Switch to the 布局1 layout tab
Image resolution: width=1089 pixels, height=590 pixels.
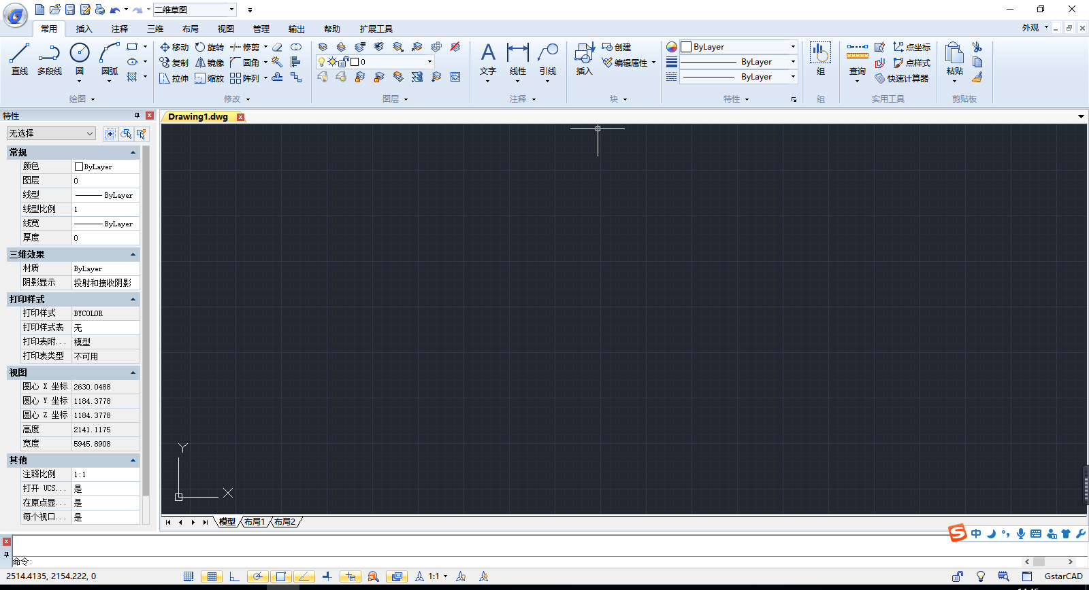pyautogui.click(x=255, y=522)
